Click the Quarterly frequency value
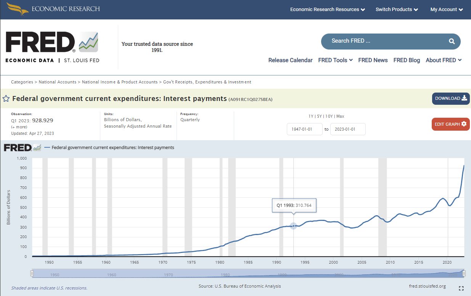 [190, 120]
